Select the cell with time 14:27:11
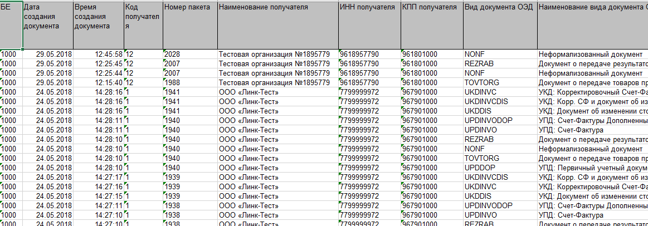The height and width of the screenshot is (226, 648). point(99,205)
